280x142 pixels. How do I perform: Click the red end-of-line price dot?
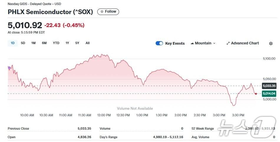tap(256, 93)
